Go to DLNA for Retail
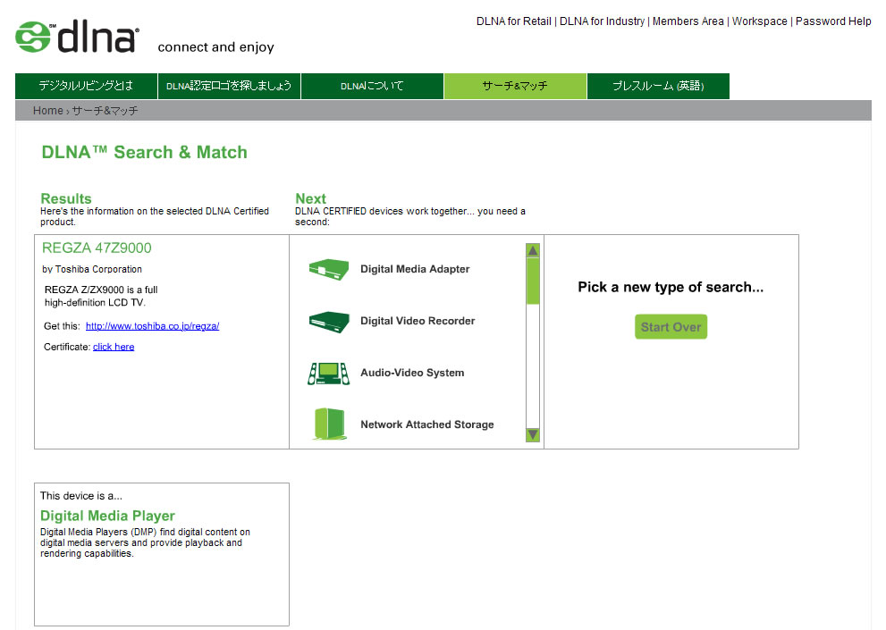 tap(514, 21)
